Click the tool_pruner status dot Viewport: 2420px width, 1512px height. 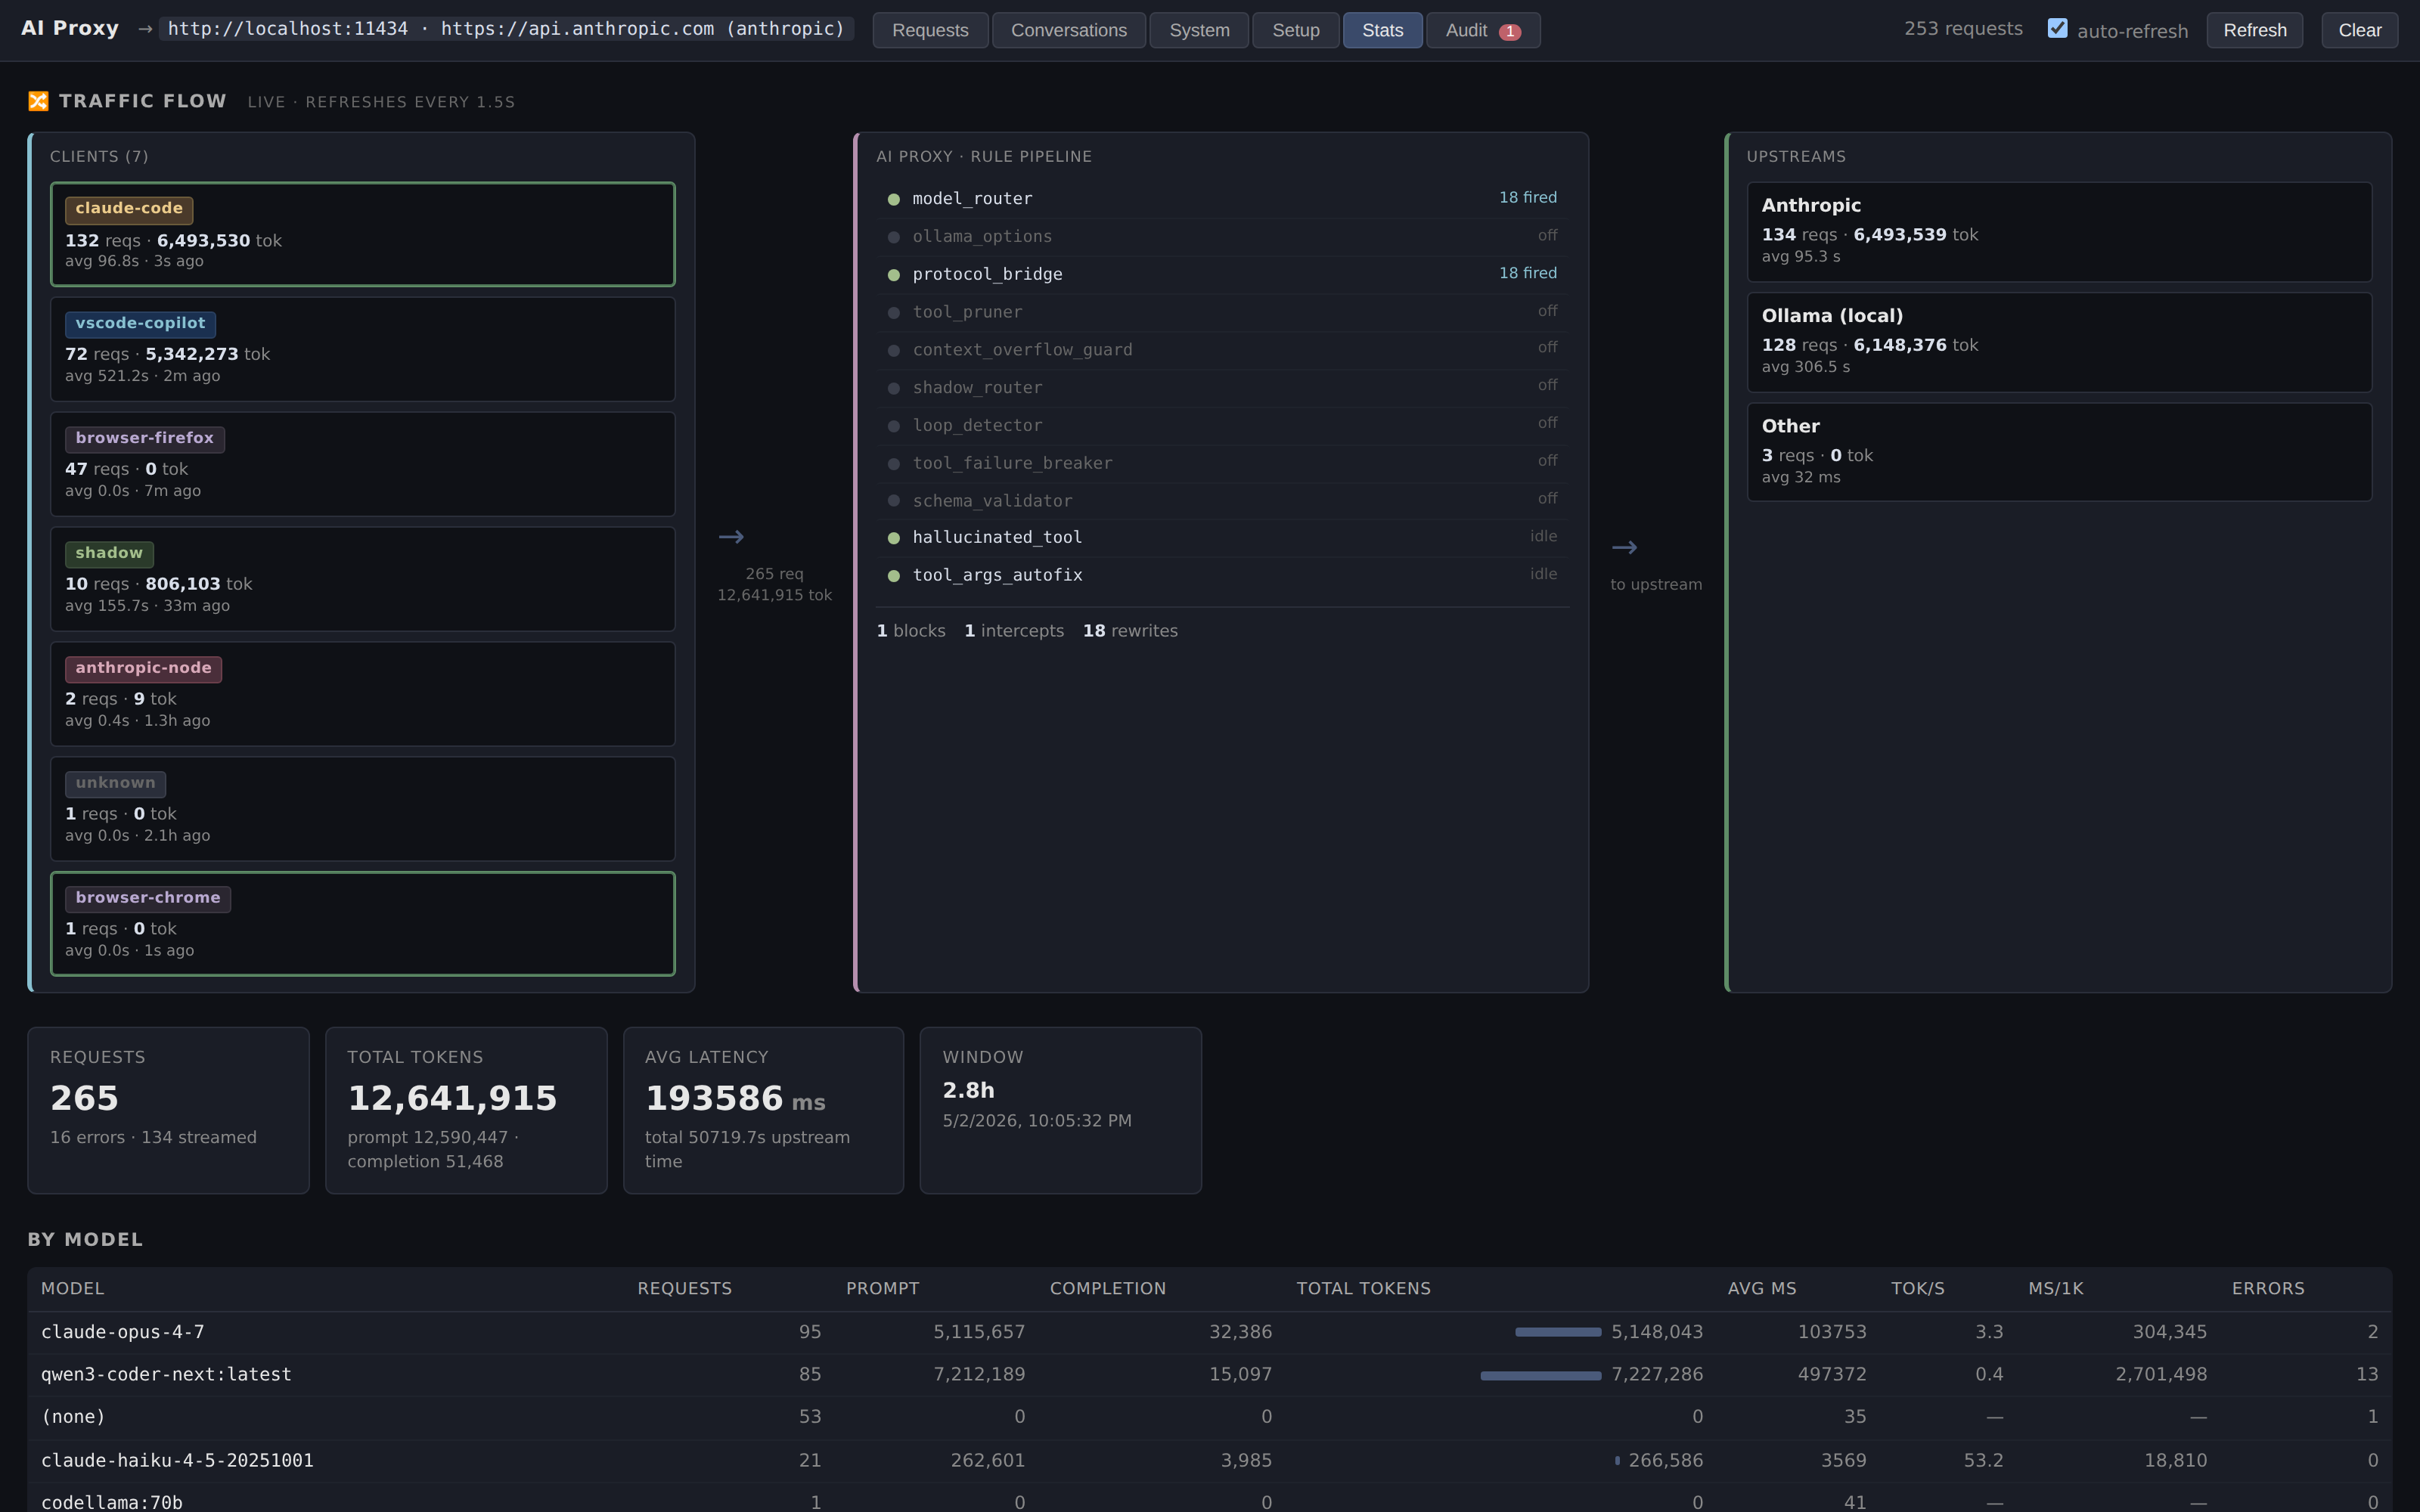coord(894,313)
